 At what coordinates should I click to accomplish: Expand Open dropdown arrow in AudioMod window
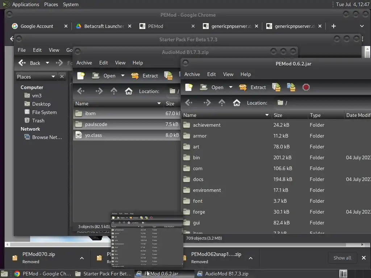point(122,76)
